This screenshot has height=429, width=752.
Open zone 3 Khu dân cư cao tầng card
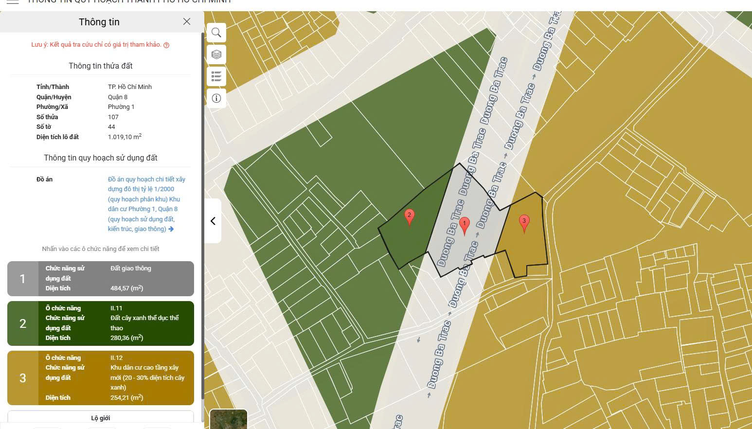tap(116, 378)
